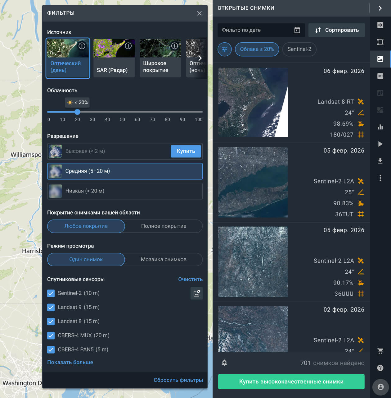391x398 pixels.
Task: Reset filters via Сбросить фильтры
Action: coord(178,380)
